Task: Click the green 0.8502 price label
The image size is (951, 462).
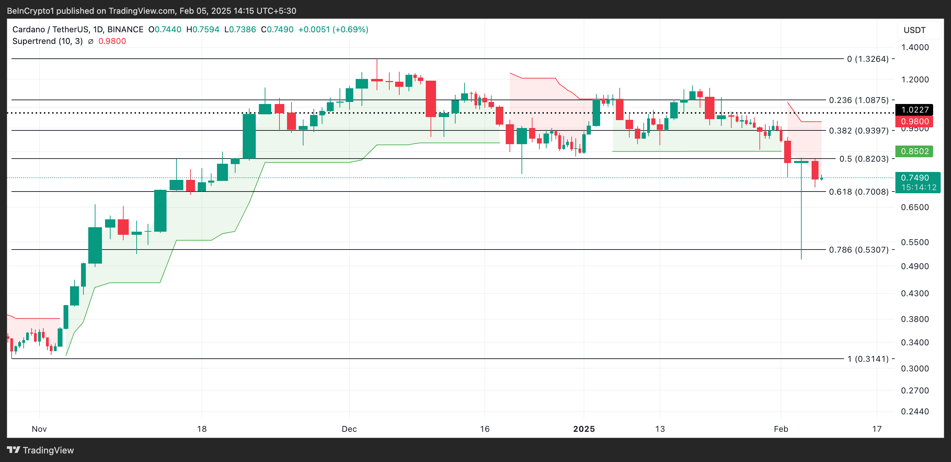Action: pos(914,151)
